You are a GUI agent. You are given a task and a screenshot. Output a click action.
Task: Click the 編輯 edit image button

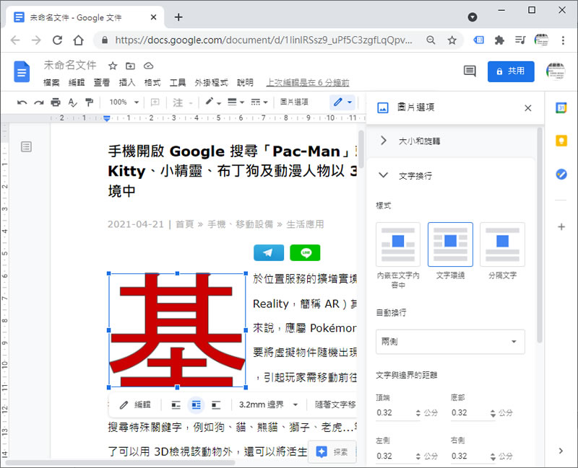tap(135, 405)
